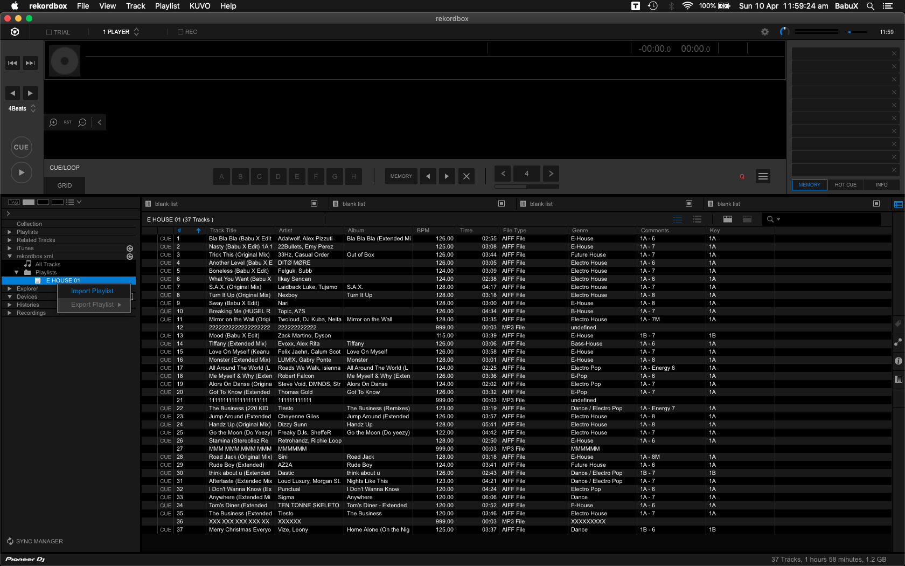This screenshot has height=566, width=905.
Task: Click the zoom in waveform icon
Action: pos(53,122)
